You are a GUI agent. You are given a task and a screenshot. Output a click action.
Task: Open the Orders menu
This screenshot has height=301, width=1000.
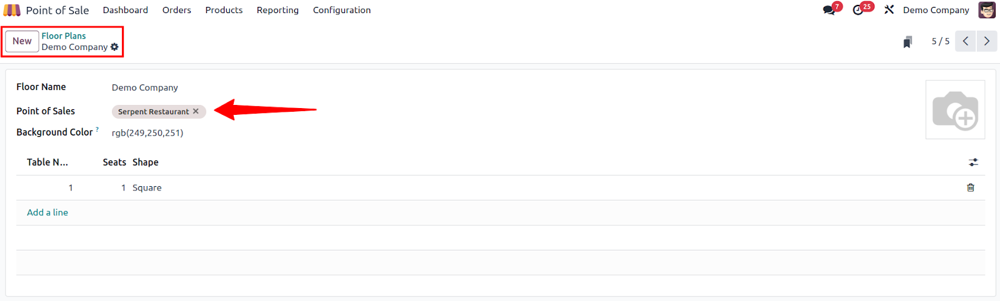point(177,10)
